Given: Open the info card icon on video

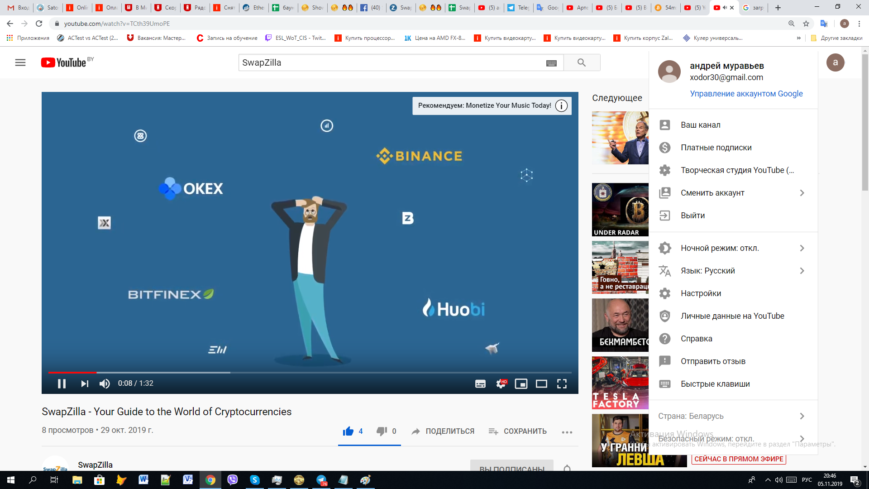Looking at the screenshot, I should (561, 105).
